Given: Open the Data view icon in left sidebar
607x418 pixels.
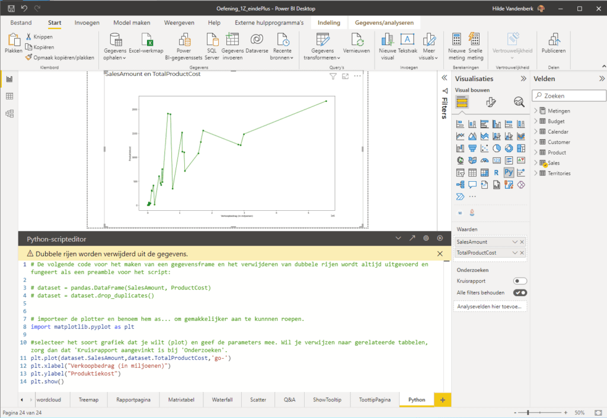Looking at the screenshot, I should 9,97.
